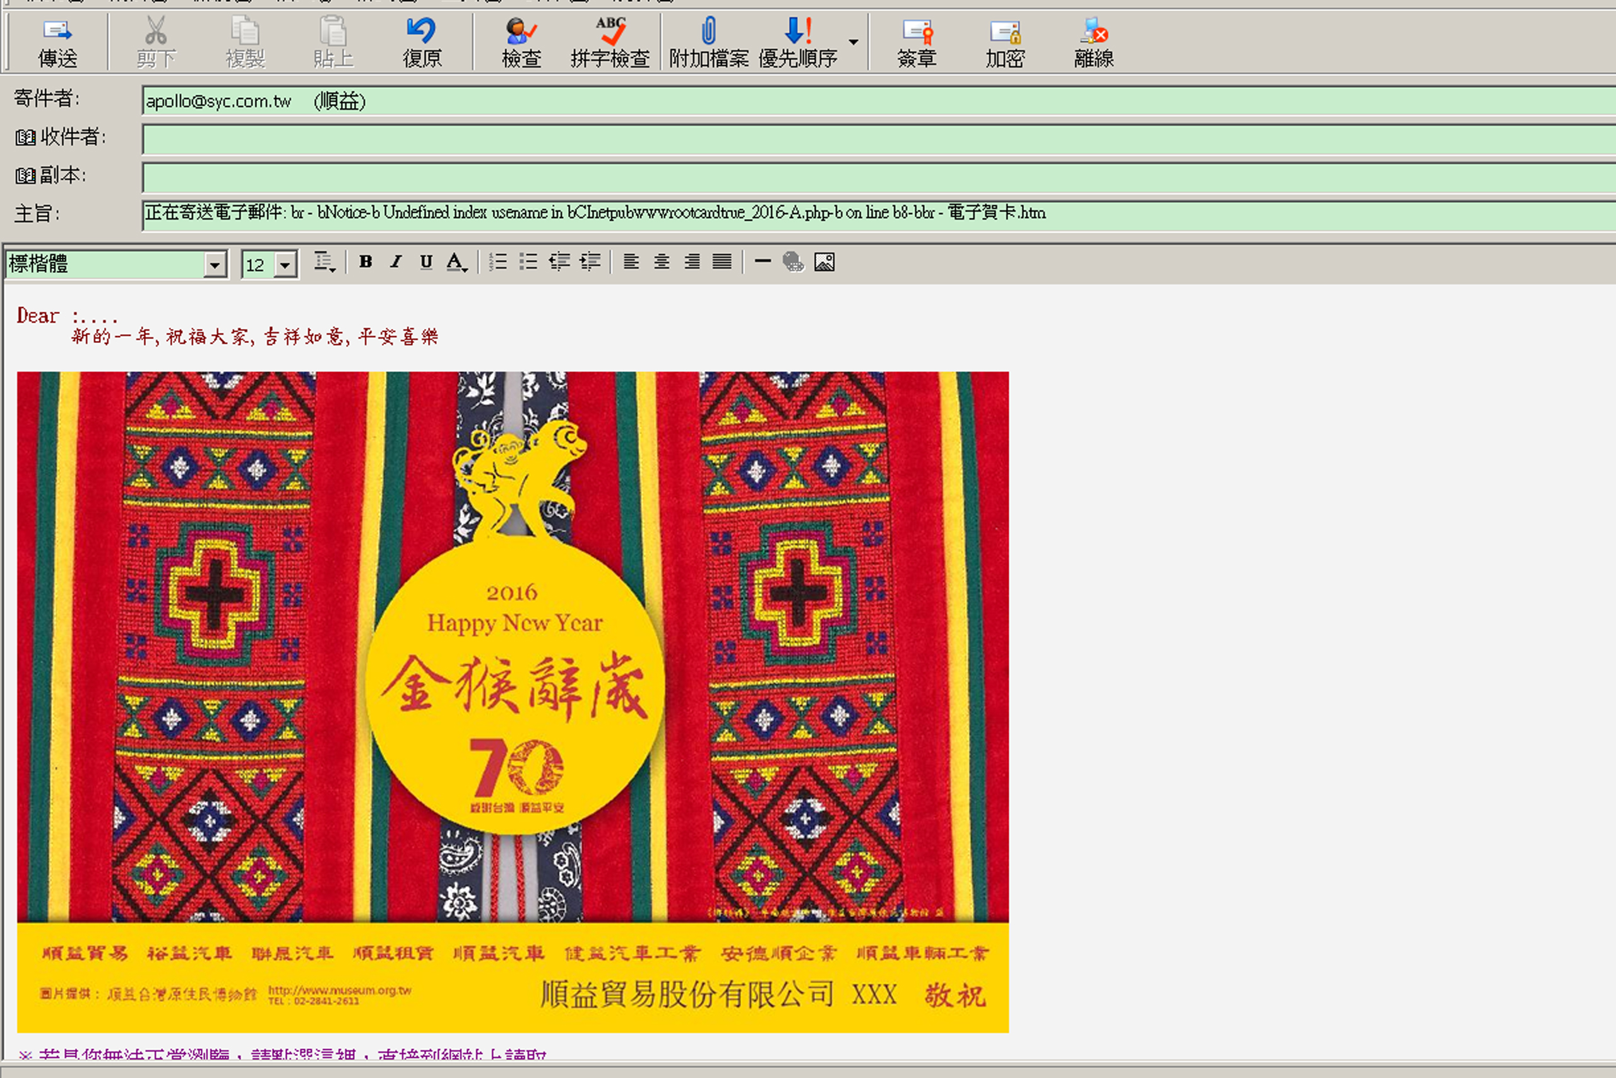Run 拼字檢查 spell check
The width and height of the screenshot is (1616, 1078).
610,42
